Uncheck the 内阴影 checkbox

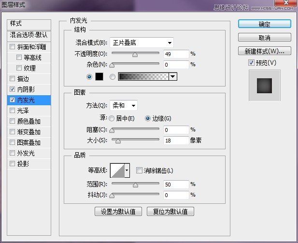coord(13,89)
